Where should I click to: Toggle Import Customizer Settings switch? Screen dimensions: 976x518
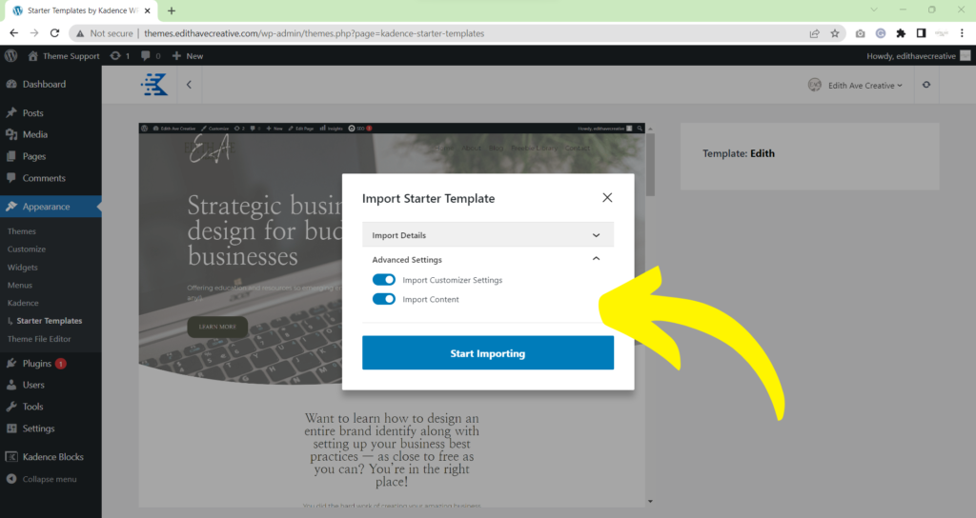384,280
